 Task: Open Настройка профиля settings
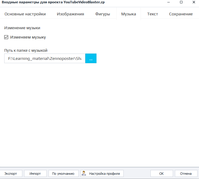coord(102,174)
